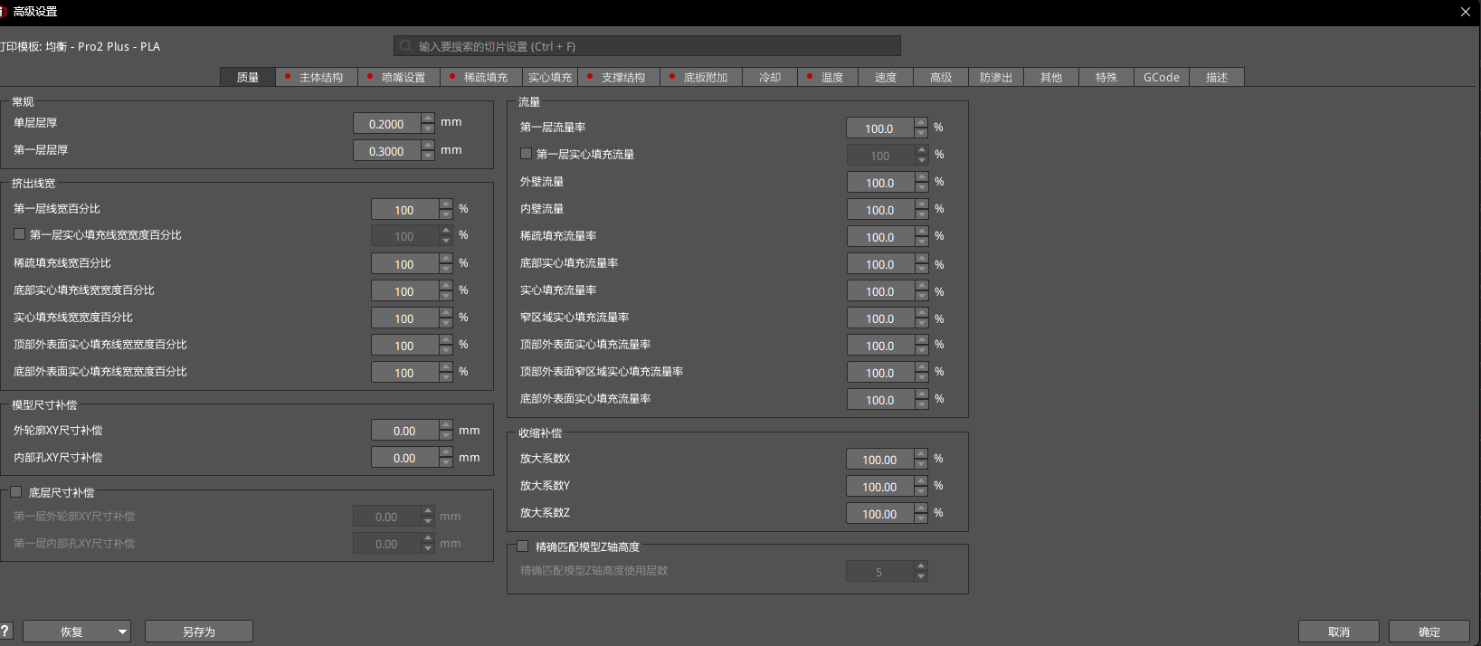Switch to the GCode tab
The height and width of the screenshot is (646, 1481).
[1162, 78]
